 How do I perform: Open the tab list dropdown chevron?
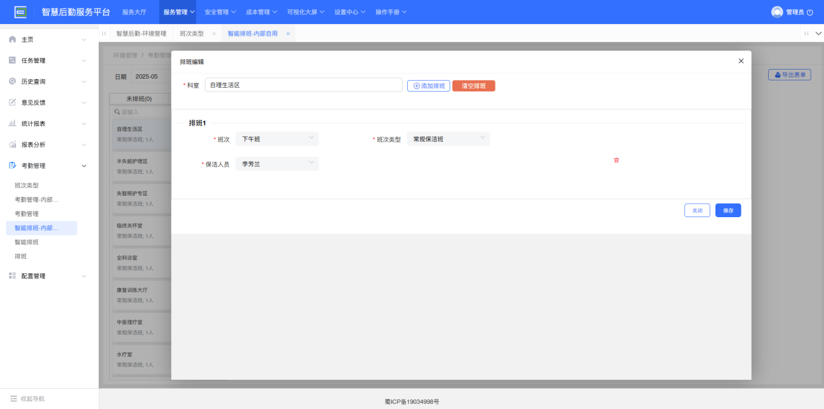pos(818,34)
